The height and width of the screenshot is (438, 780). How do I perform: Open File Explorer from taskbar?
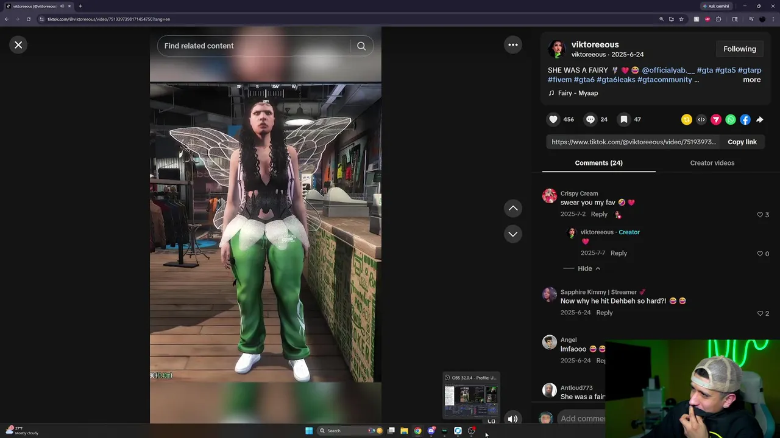pyautogui.click(x=404, y=431)
